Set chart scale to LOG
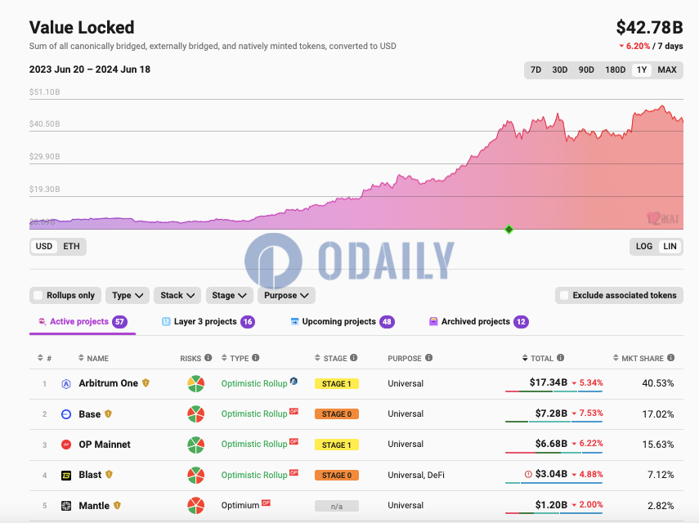This screenshot has width=699, height=523. pos(644,246)
